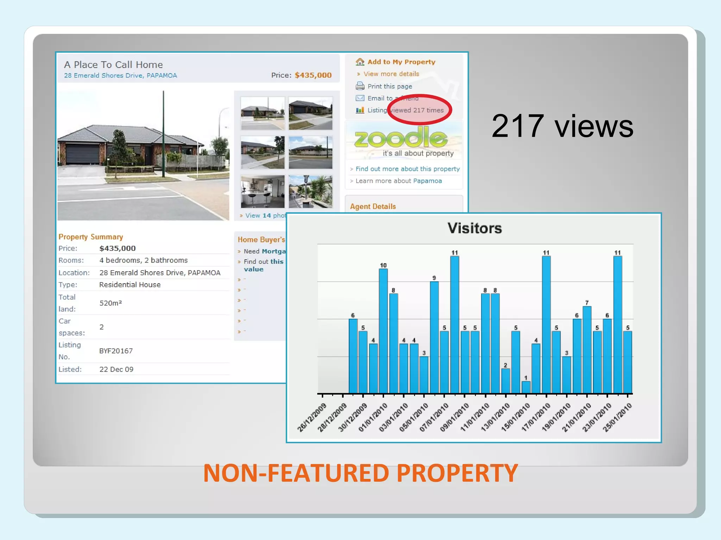Click the header price $435,000
This screenshot has height=540, width=721.
coord(313,75)
